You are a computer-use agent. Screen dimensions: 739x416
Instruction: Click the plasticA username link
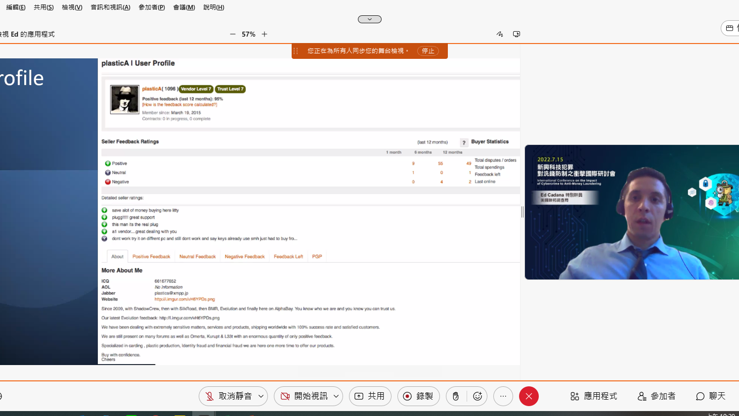(152, 89)
